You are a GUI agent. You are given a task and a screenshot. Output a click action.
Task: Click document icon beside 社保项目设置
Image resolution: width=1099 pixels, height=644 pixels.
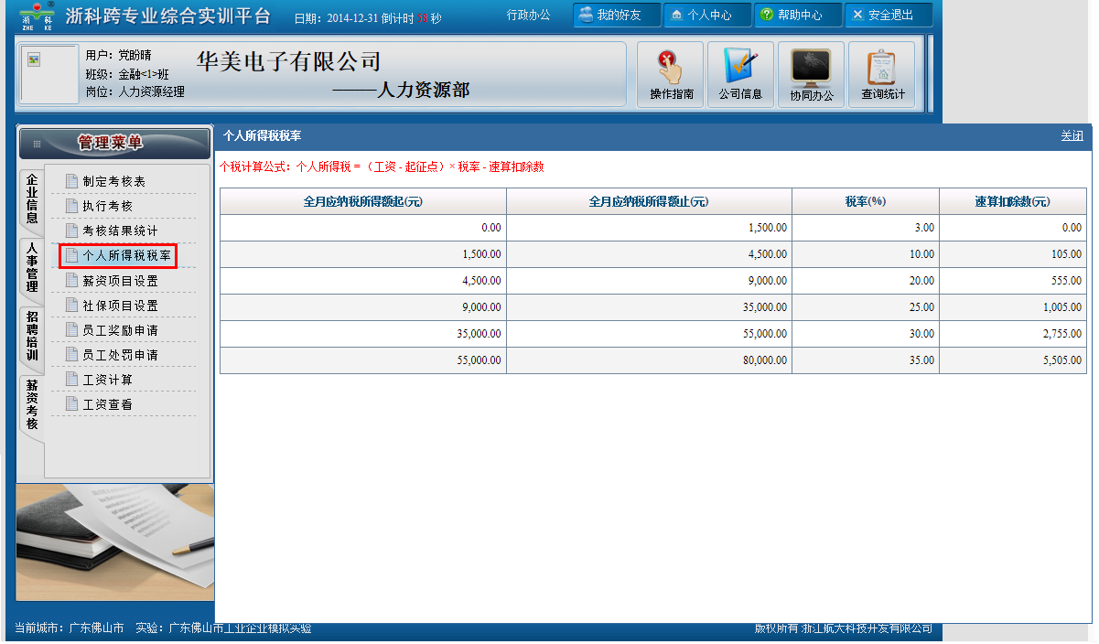71,305
